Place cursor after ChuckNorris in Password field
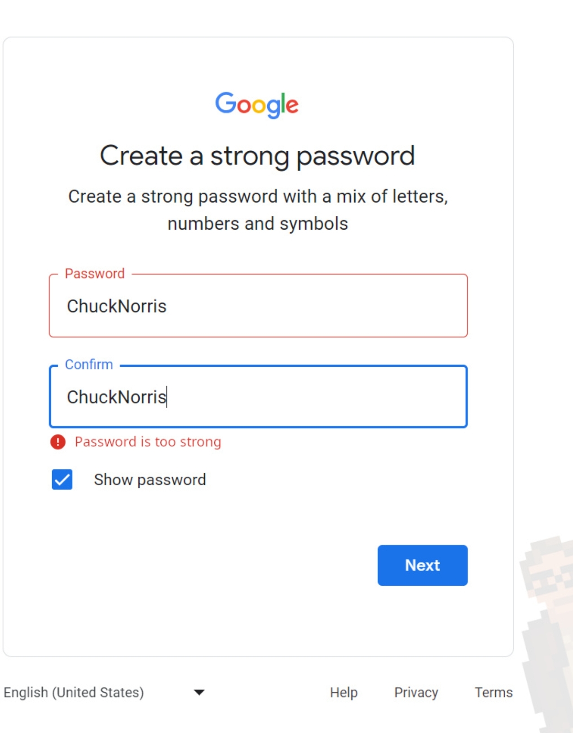 pyautogui.click(x=168, y=307)
